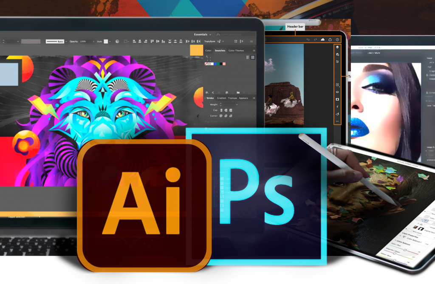Screen dimensions: 435x284
Task: Open the Essentials workspace dropdown in Illustrator
Action: click(203, 34)
